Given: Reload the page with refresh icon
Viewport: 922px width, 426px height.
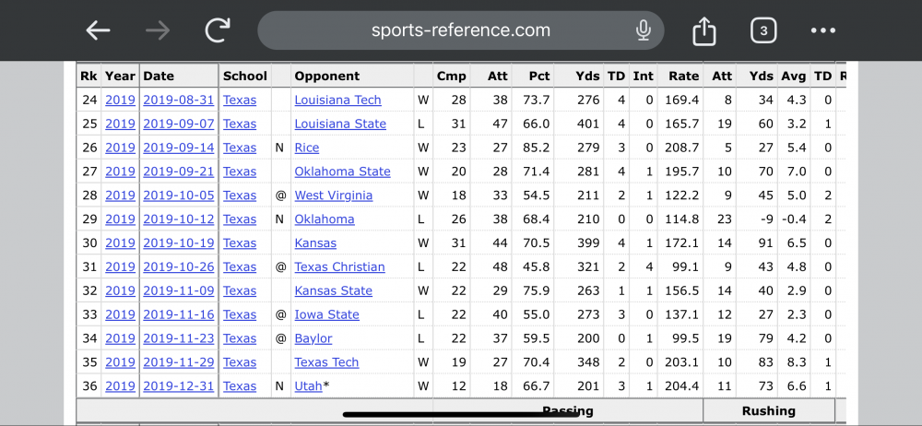Looking at the screenshot, I should [218, 30].
